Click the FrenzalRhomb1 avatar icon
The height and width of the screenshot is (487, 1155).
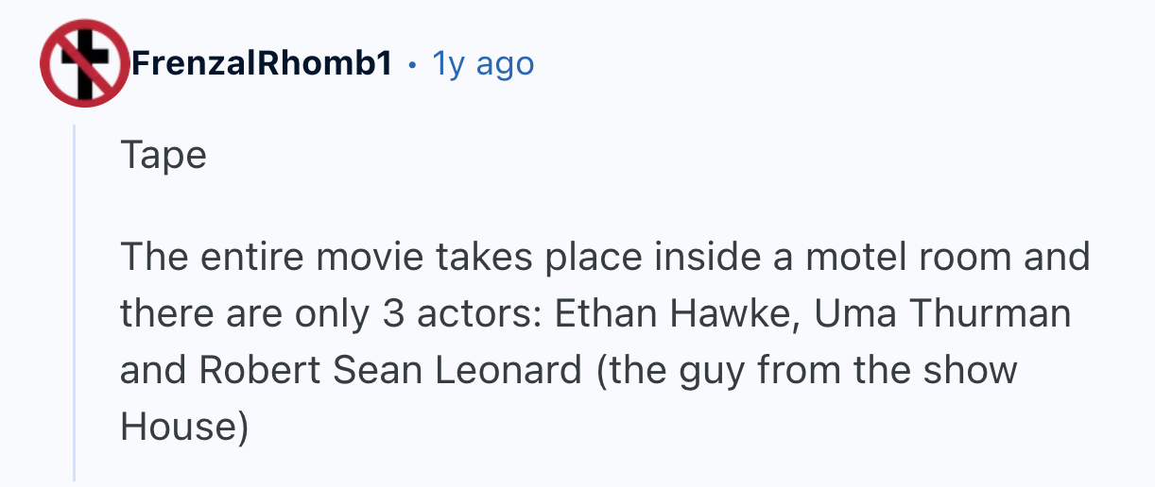coord(85,63)
